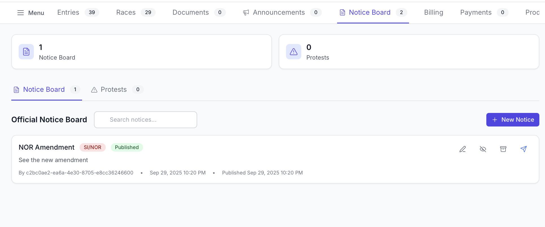Viewport: 545px width, 227px height.
Task: Click the edit pencil icon on NOR Amendment
Action: 463,149
